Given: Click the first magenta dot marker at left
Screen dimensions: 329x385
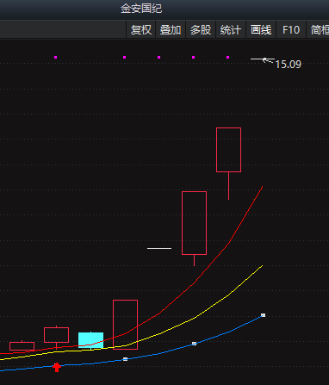Looking at the screenshot, I should coord(55,57).
